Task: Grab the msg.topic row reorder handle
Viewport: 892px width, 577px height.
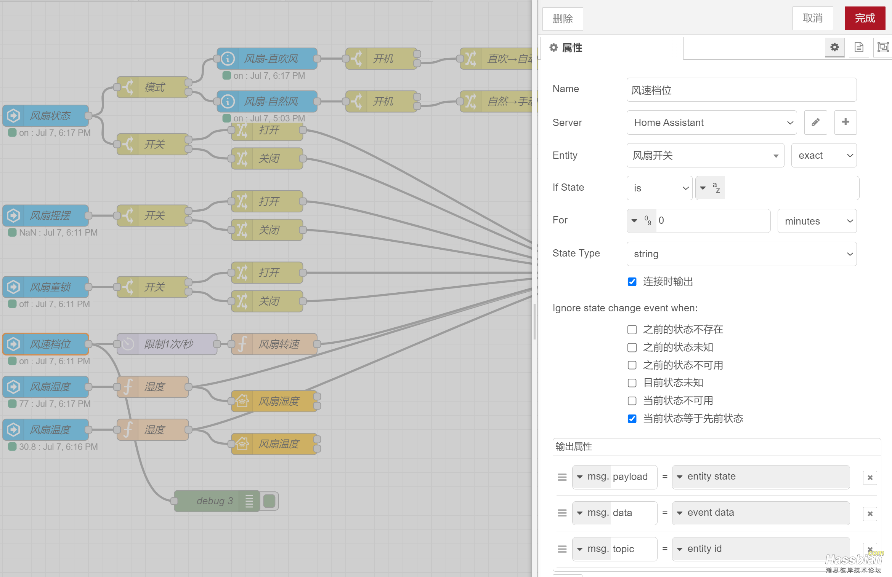Action: tap(562, 549)
